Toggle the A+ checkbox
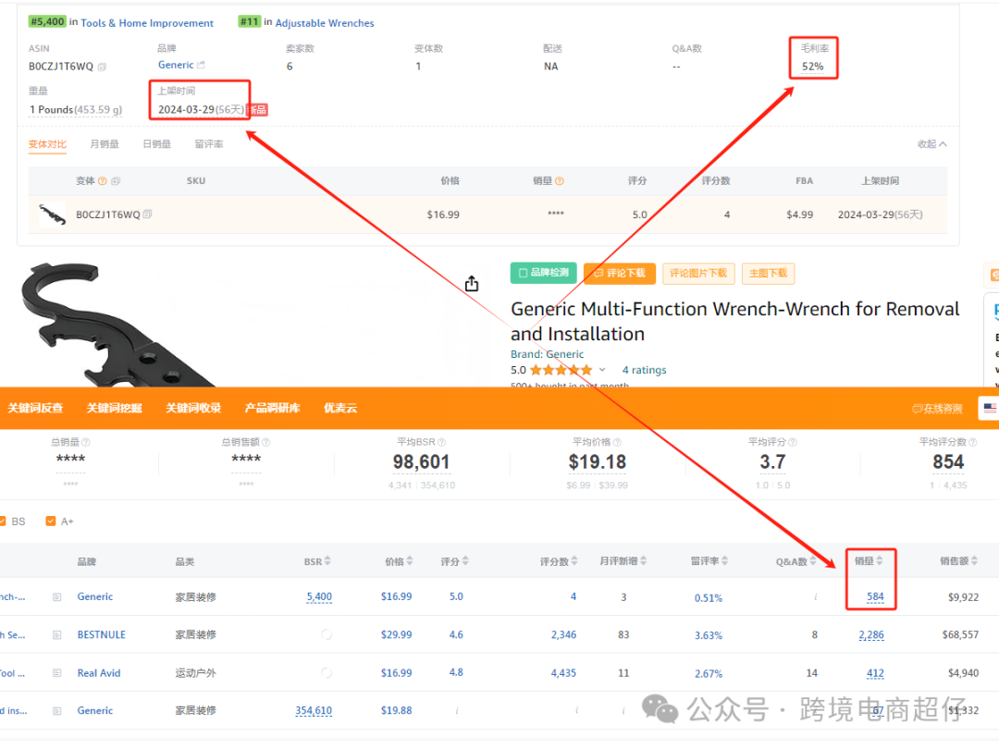The image size is (999, 749). [x=51, y=522]
